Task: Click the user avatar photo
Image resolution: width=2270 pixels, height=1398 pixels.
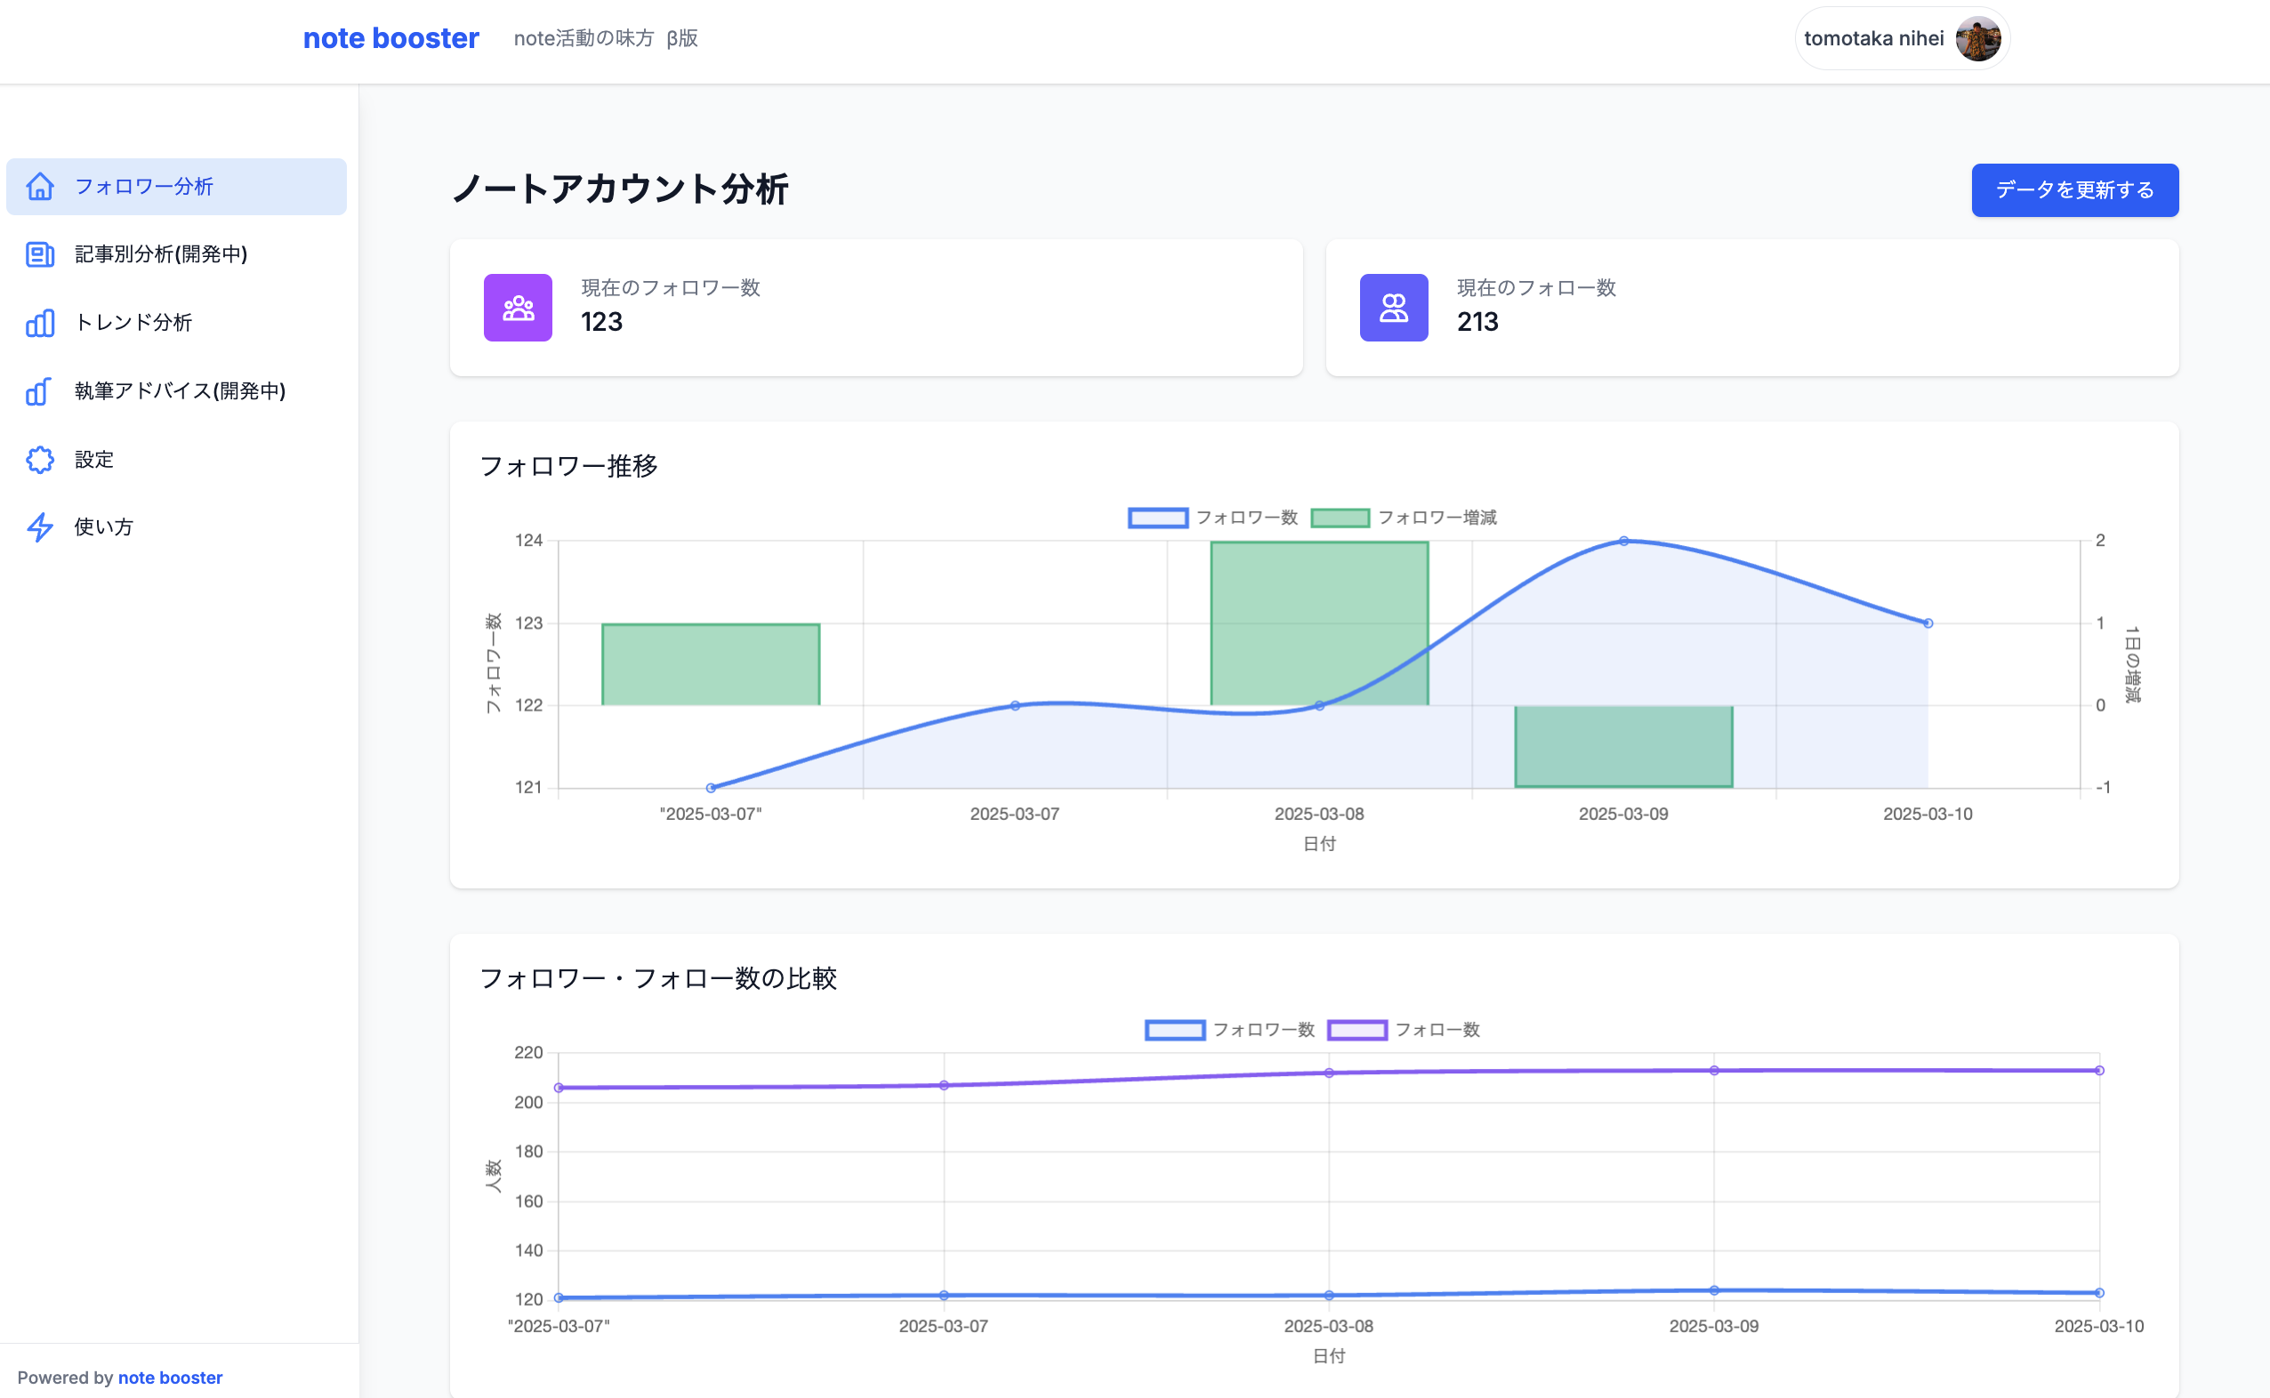Action: pyautogui.click(x=1978, y=39)
